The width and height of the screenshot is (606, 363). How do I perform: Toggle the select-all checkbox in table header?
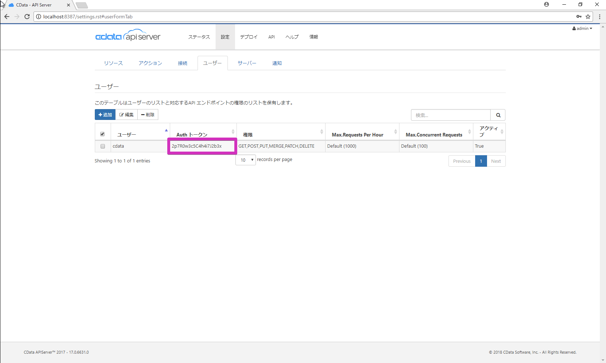click(x=102, y=134)
